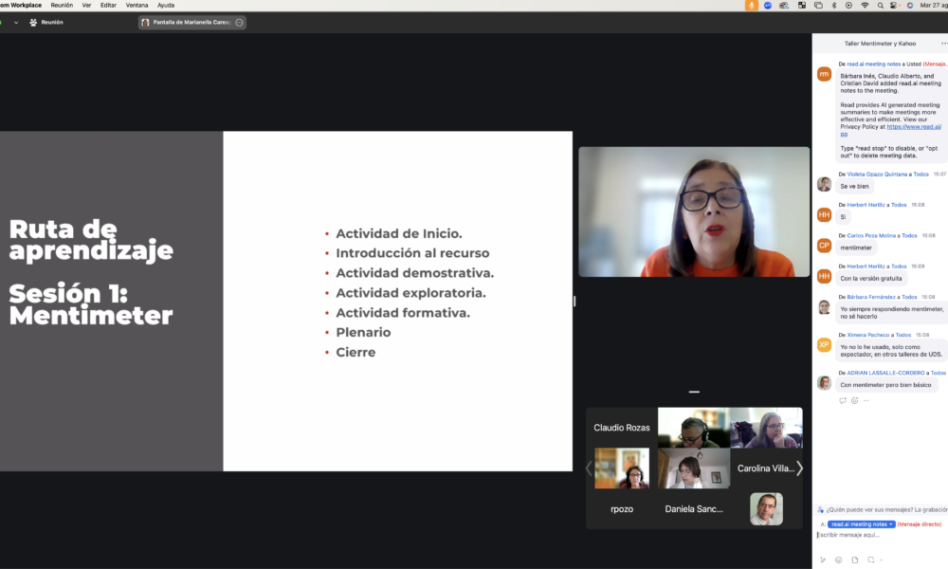Click the collapse bar above the participant gallery

694,392
